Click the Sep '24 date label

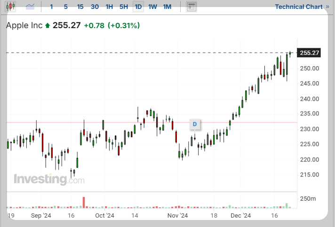41,216
